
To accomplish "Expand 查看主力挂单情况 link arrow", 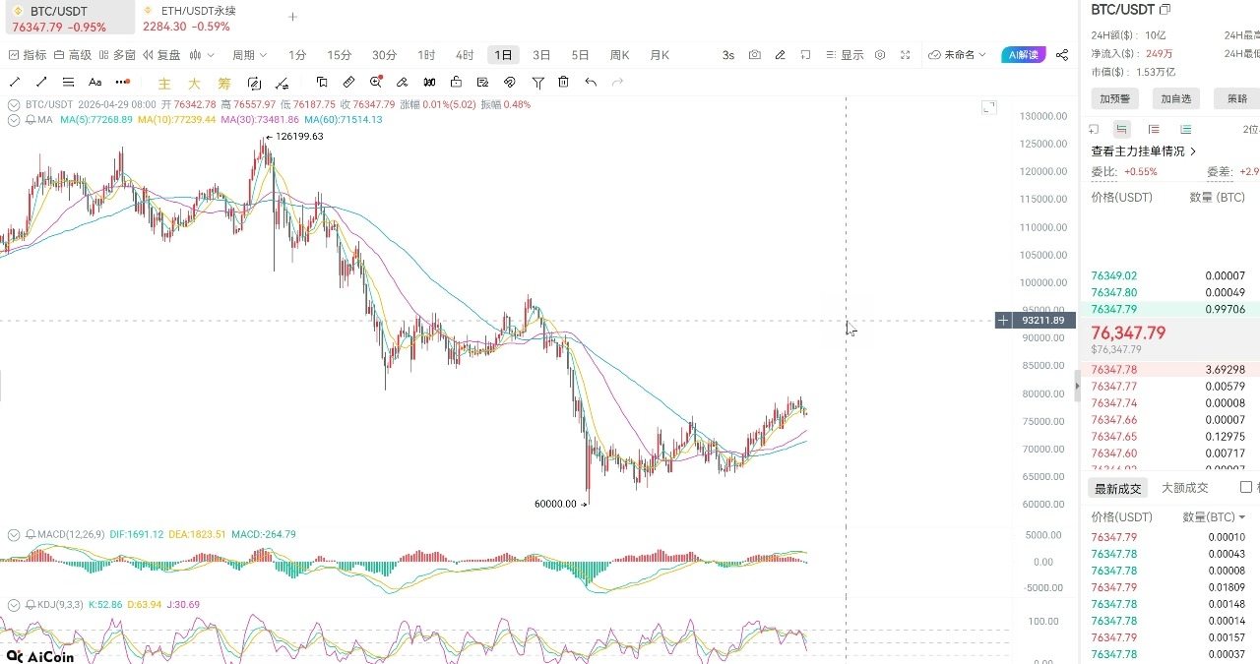I will click(x=1193, y=151).
